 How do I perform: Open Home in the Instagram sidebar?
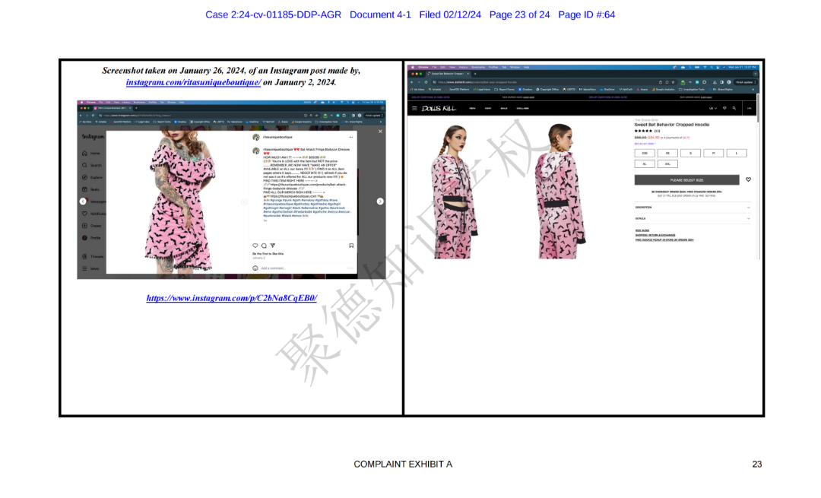tap(91, 154)
